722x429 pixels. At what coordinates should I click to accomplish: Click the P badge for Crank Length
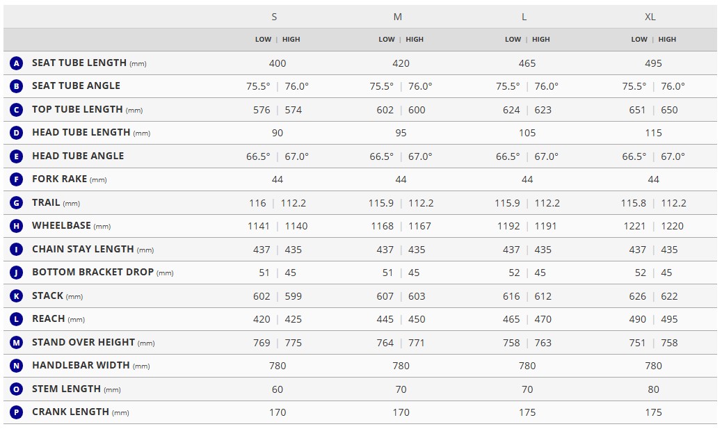[16, 412]
